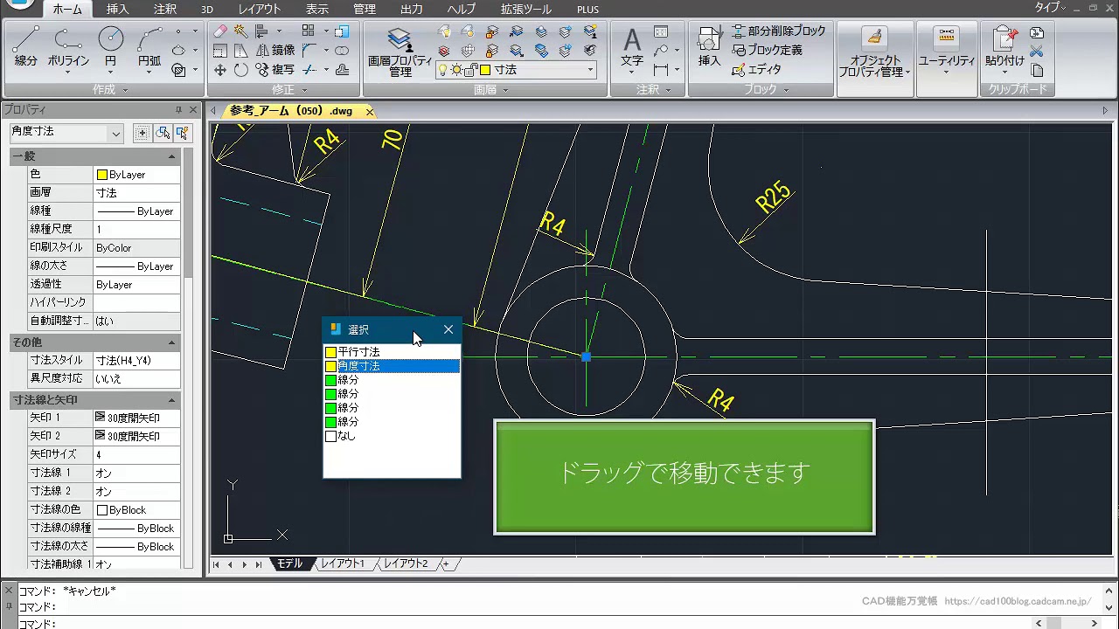Collapse the その他 properties section

172,342
